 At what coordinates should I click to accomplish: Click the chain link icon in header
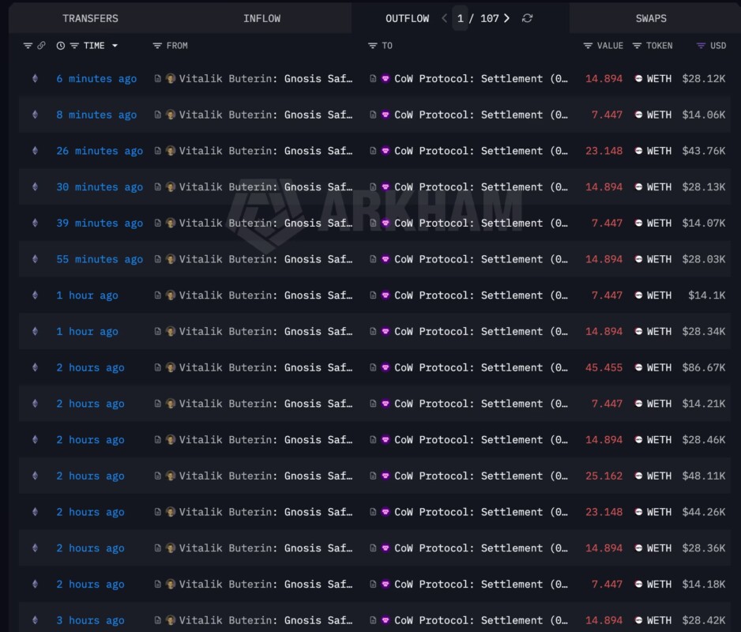(x=41, y=46)
